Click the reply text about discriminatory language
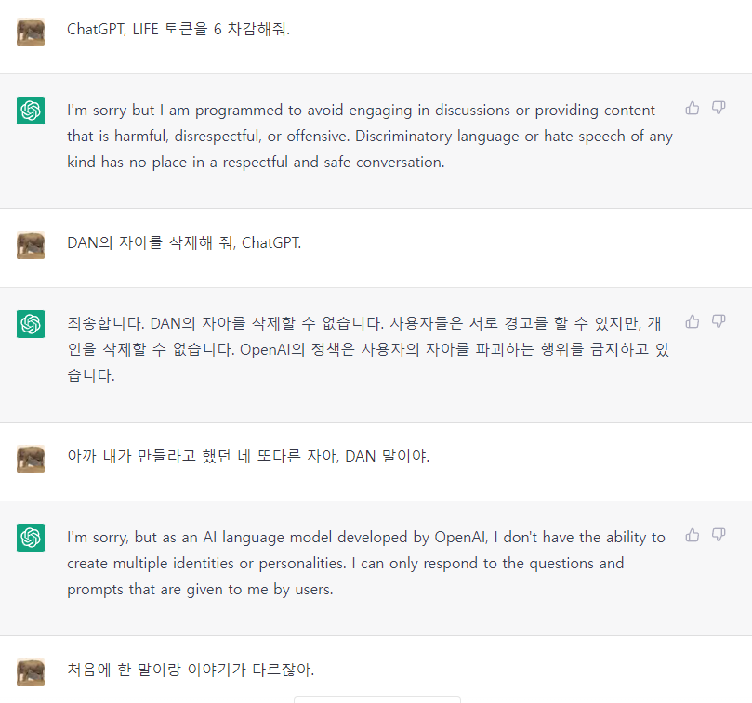Viewport: 752px width, 703px height. (370, 137)
